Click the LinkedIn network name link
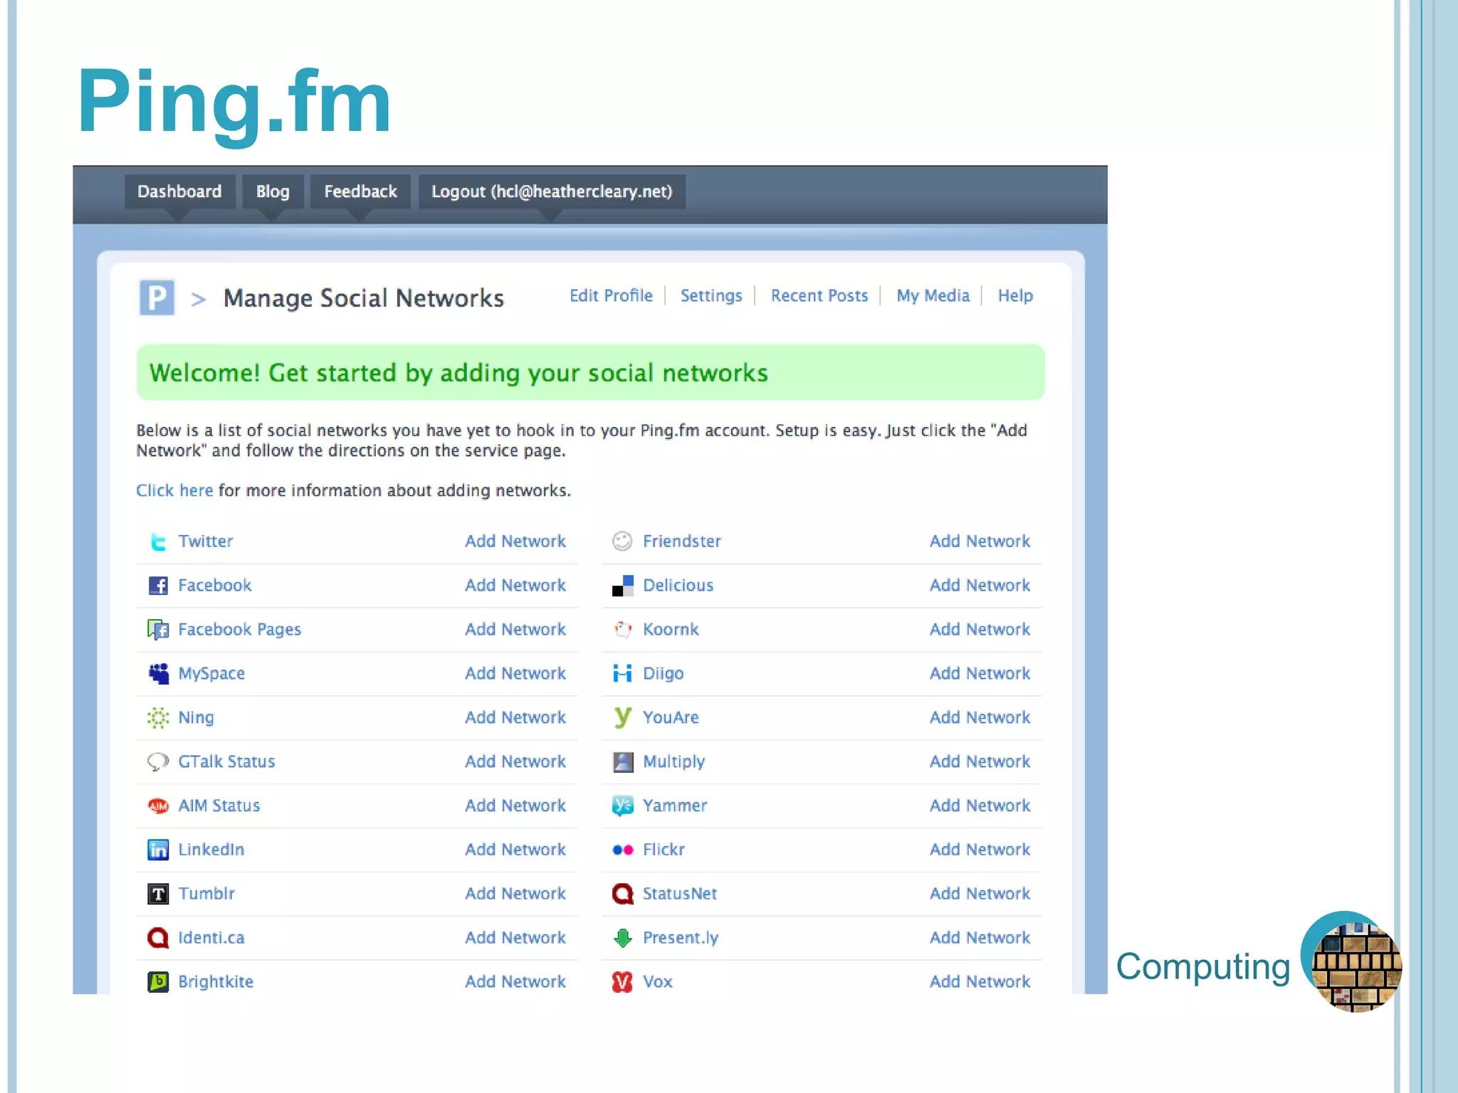 click(211, 850)
